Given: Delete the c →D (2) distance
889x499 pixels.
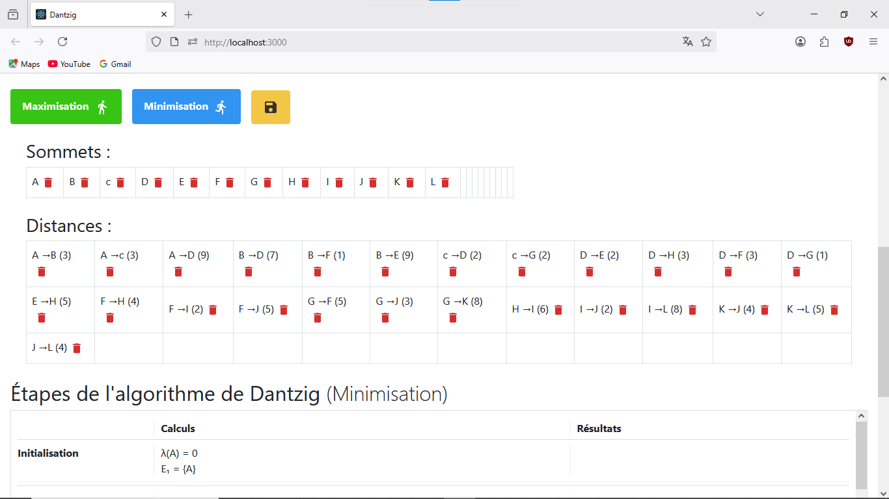Looking at the screenshot, I should point(453,272).
